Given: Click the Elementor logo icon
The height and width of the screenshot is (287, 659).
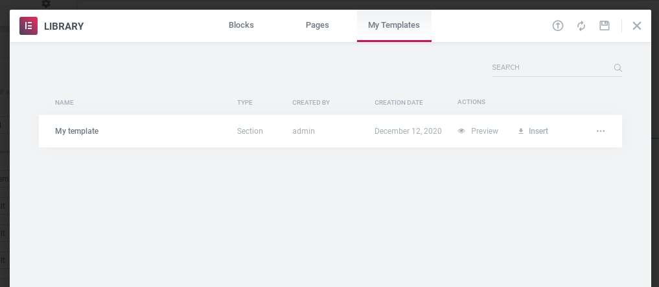Looking at the screenshot, I should click(x=29, y=26).
